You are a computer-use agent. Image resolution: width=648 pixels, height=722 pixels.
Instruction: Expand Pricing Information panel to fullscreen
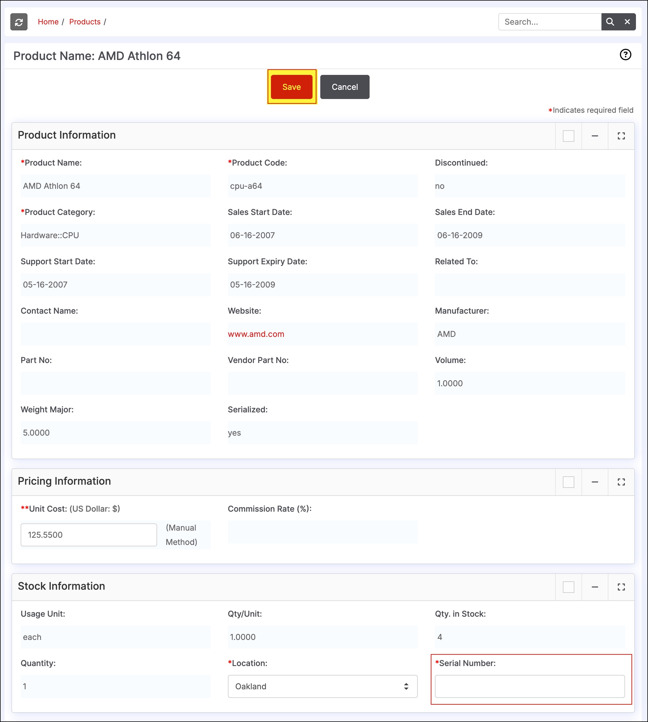621,482
